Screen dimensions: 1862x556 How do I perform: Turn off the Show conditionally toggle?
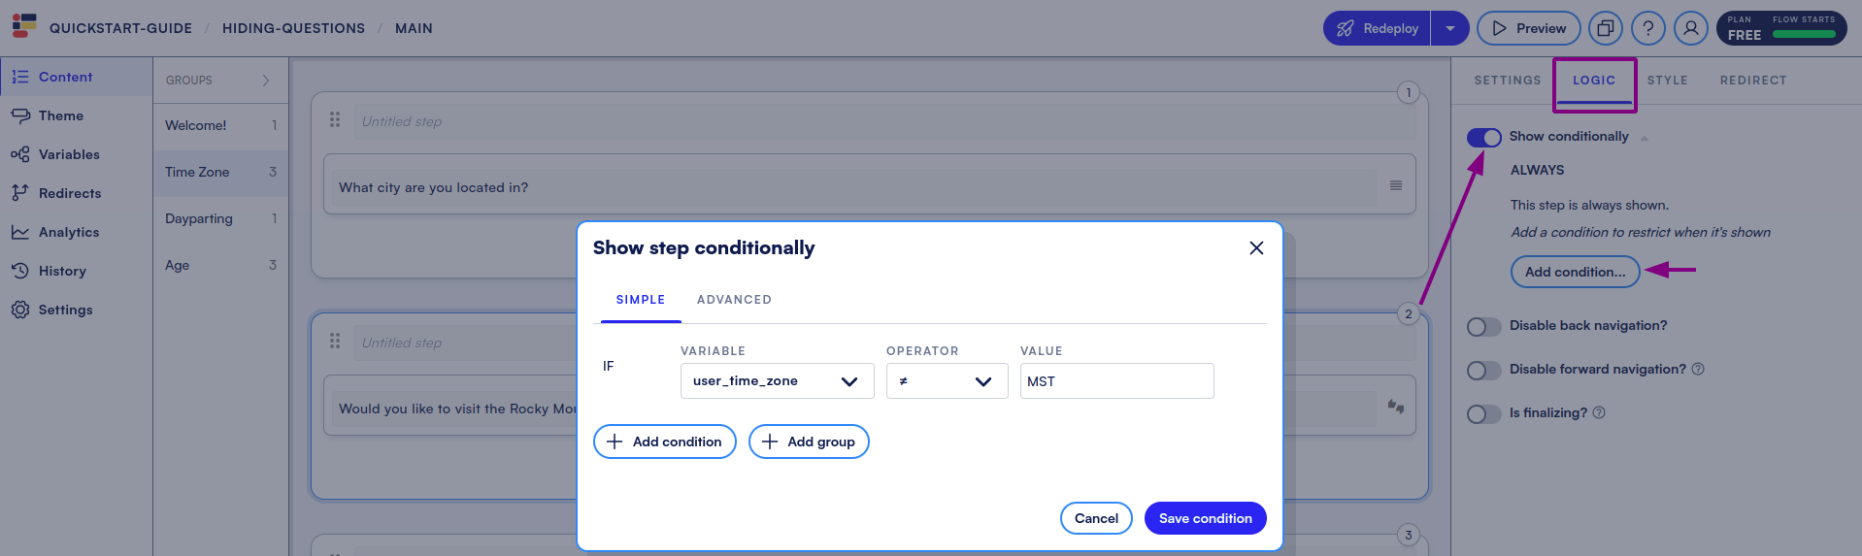[x=1483, y=137]
